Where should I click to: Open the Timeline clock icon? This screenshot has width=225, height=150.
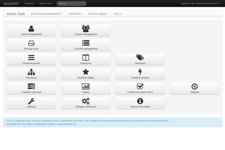click(x=195, y=86)
